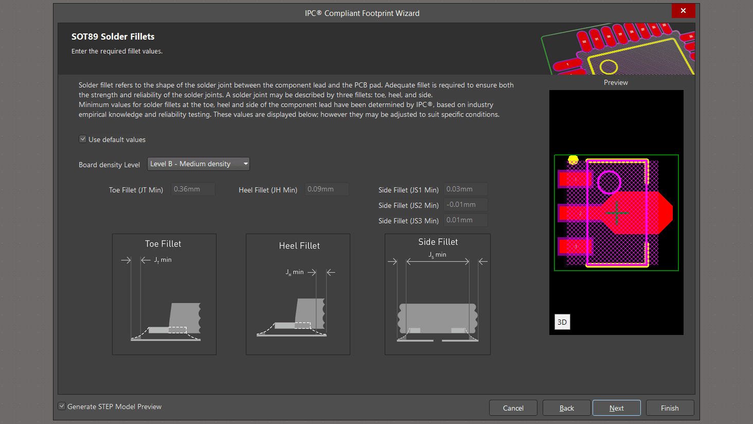Toggle Generate STEP Model Preview checkbox

[x=62, y=406]
